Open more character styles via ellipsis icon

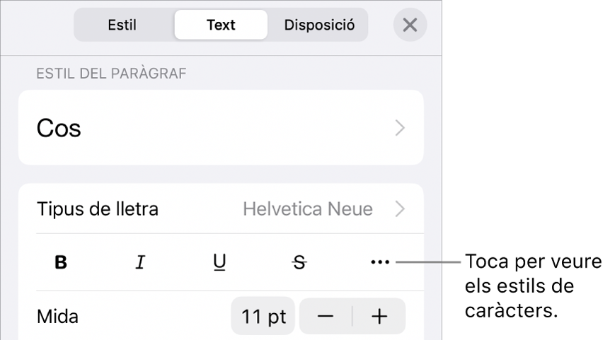380,262
